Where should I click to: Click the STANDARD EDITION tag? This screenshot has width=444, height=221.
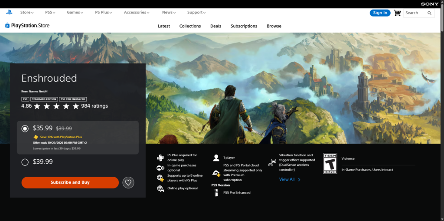click(x=44, y=99)
